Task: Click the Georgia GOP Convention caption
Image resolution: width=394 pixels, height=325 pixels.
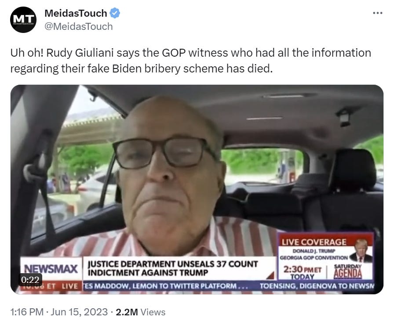Action: (314, 258)
